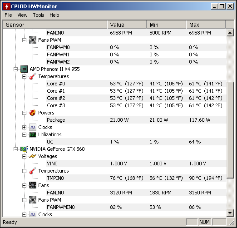The width and height of the screenshot is (237, 228).
Task: Expand the AMD Phenom Clocks node
Action: 24,128
